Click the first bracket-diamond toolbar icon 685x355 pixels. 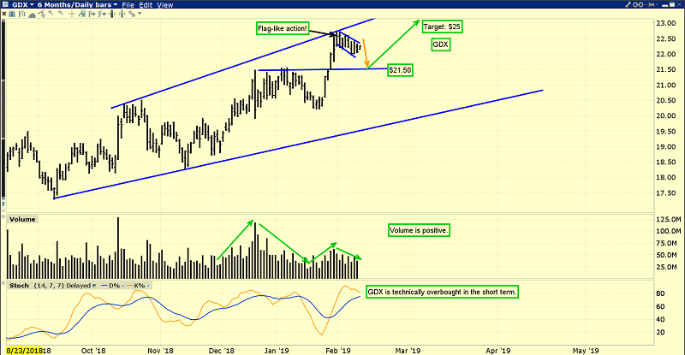click(92, 14)
